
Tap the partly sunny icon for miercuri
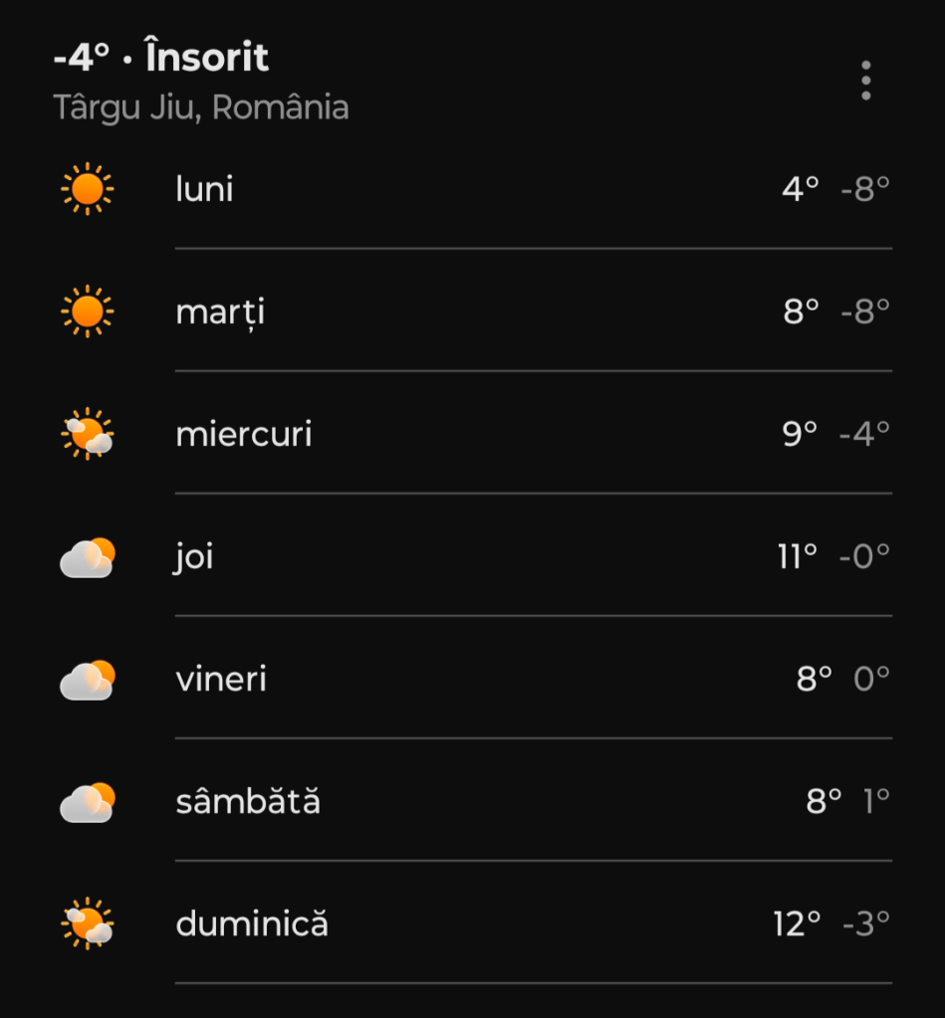[x=88, y=435]
